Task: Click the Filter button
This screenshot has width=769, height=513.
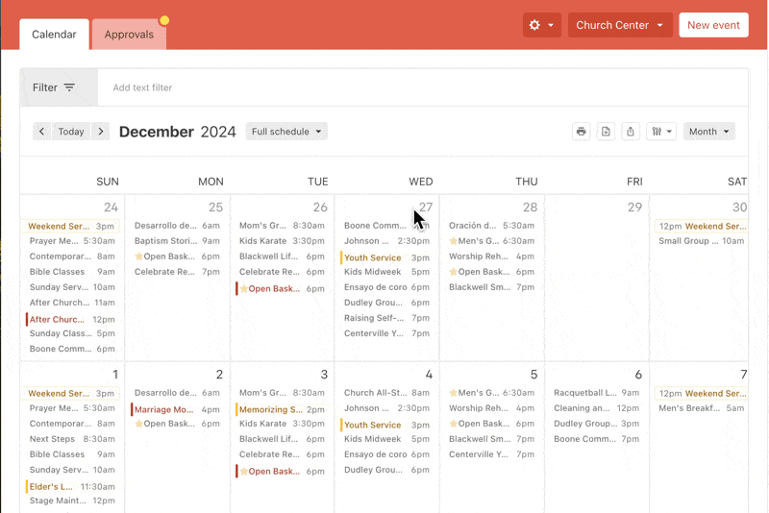Action: pyautogui.click(x=59, y=87)
